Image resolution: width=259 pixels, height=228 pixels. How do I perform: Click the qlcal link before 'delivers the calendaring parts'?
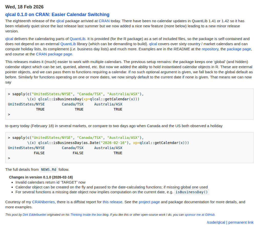[9, 39]
